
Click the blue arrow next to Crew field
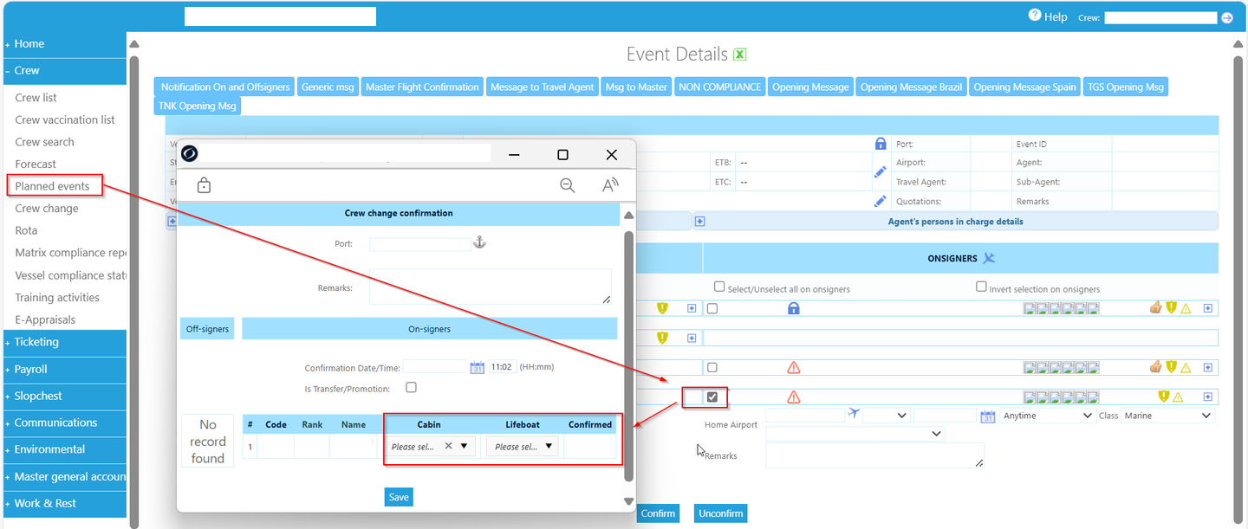click(1227, 17)
